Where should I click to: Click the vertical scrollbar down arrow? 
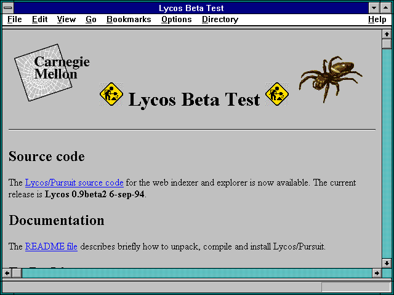(x=387, y=263)
